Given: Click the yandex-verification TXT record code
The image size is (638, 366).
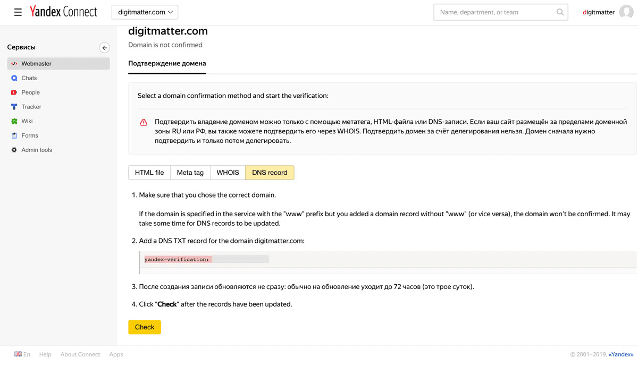Looking at the screenshot, I should point(207,259).
